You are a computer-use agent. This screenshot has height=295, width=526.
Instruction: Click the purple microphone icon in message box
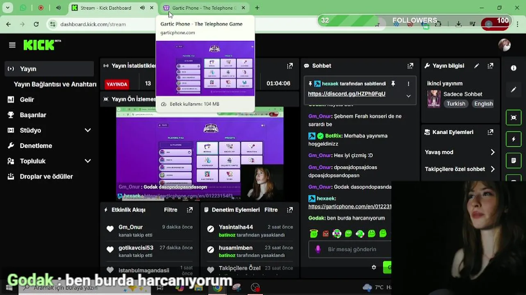[318, 249]
